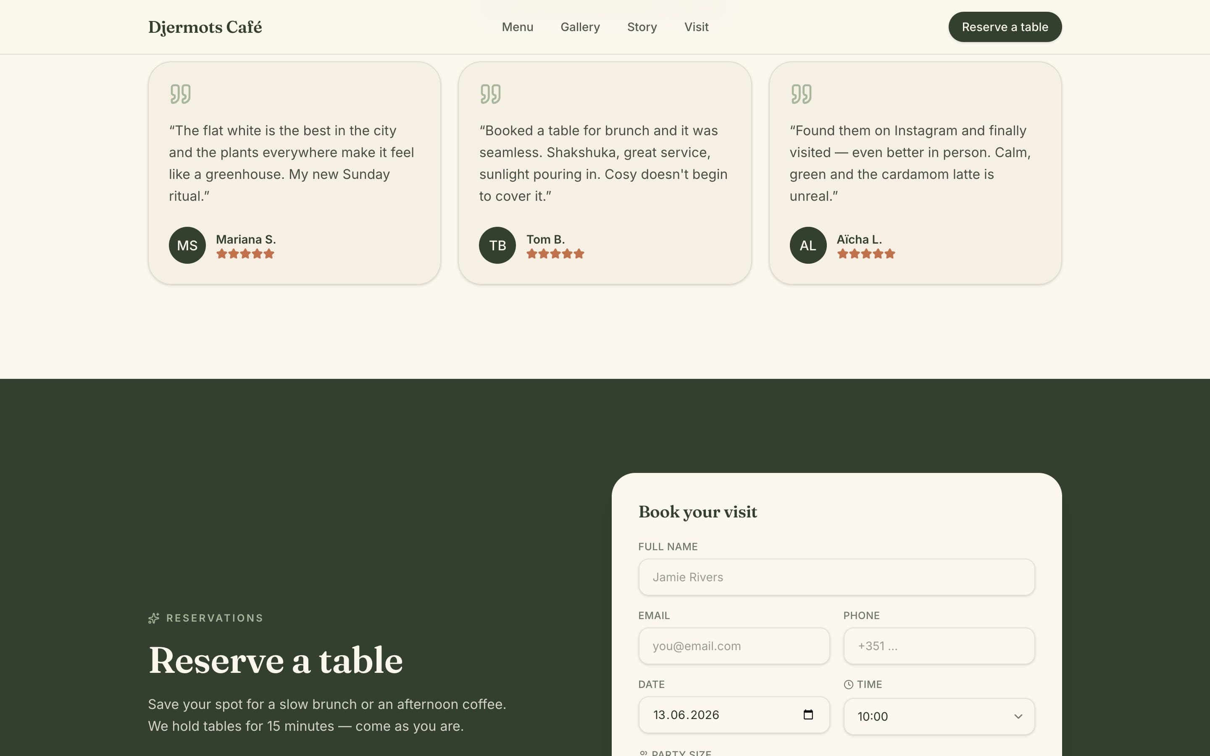Click Aïcha L.'s star rating
Image resolution: width=1210 pixels, height=756 pixels.
pos(866,254)
